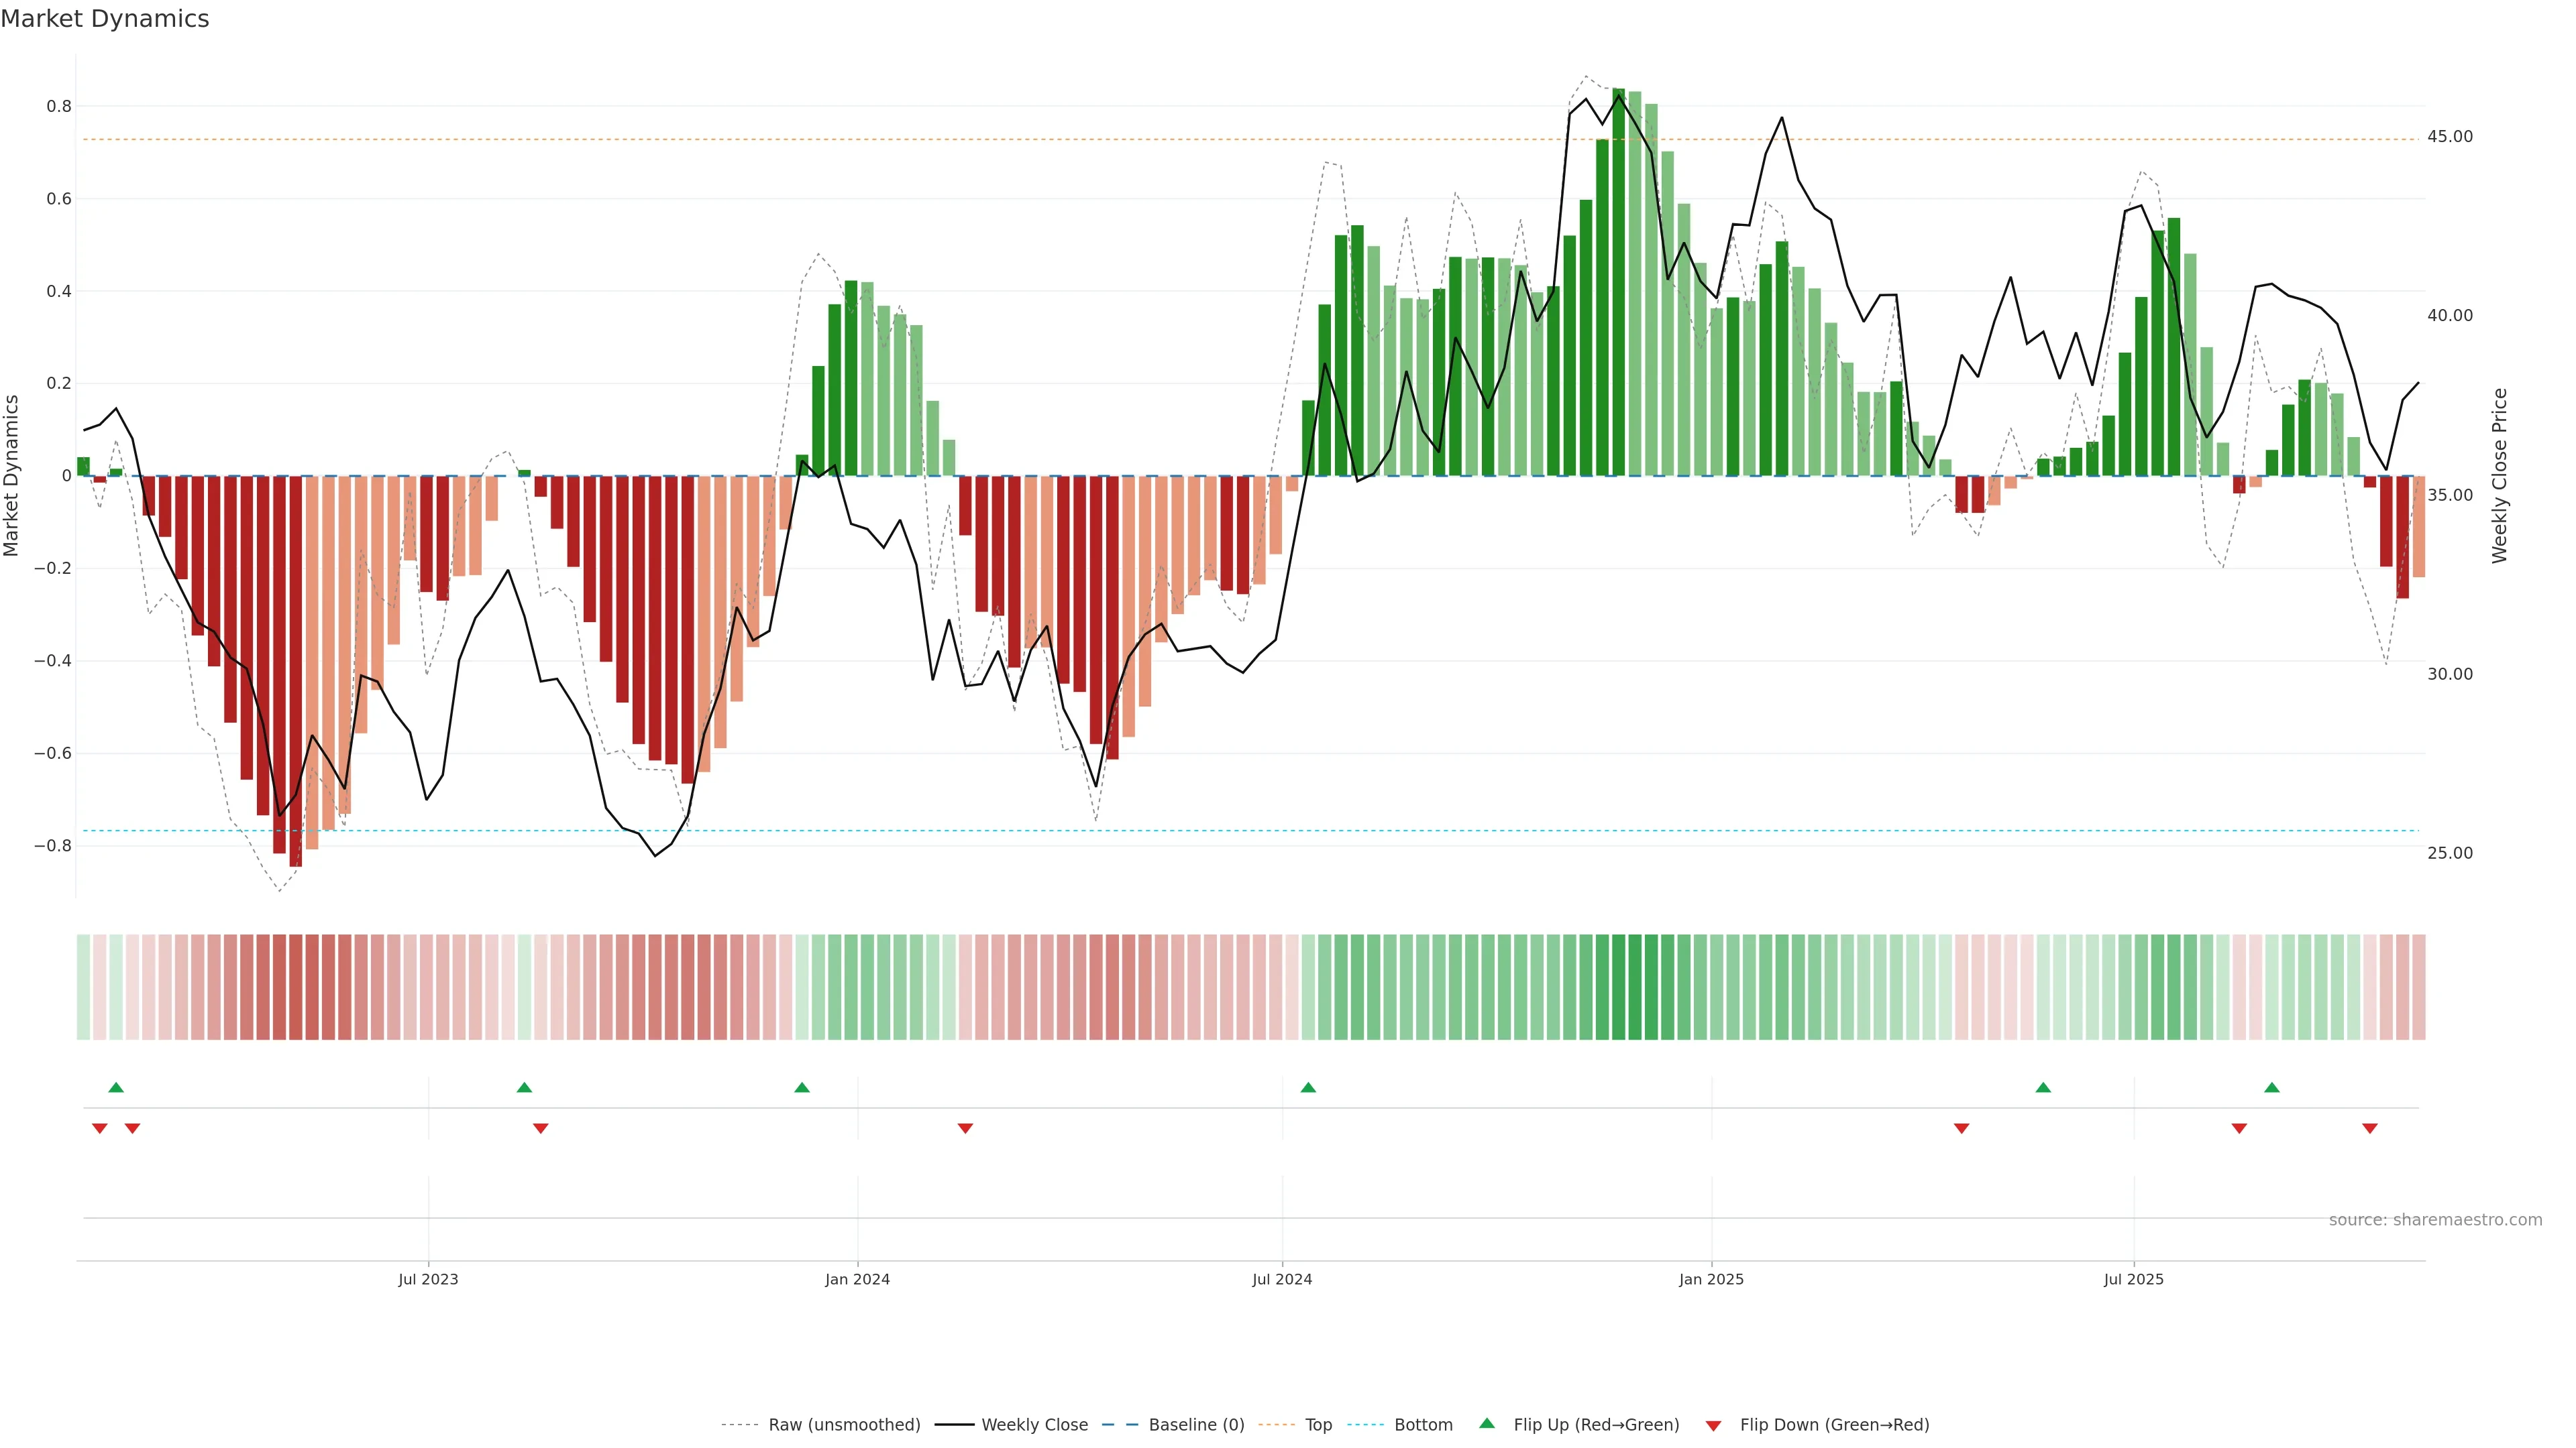Click the last green Flip Up marker
This screenshot has height=1448, width=2576.
tap(2271, 1087)
